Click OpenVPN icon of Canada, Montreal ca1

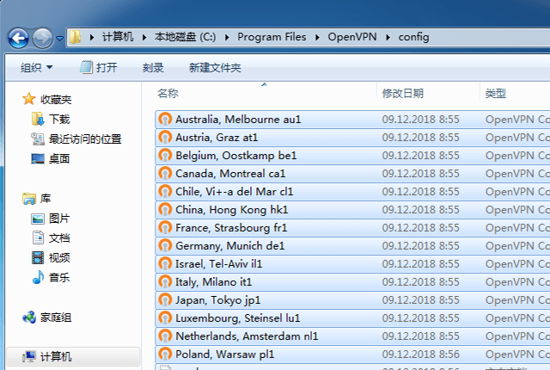click(165, 173)
